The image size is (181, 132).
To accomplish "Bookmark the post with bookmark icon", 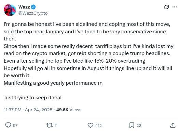I will [132, 125].
